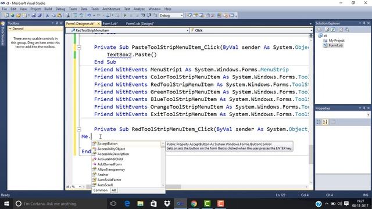372x209 pixels.
Task: Open the Analyze menu
Action: pos(139,9)
